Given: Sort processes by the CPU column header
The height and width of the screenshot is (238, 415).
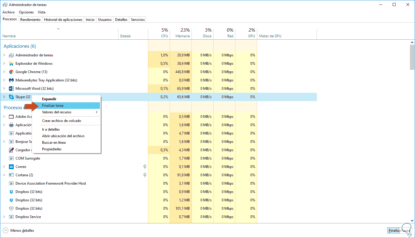Looking at the screenshot, I should 159,33.
